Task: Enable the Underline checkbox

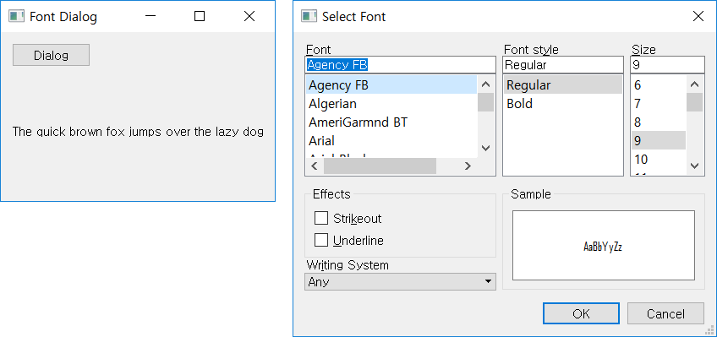Action: [321, 240]
